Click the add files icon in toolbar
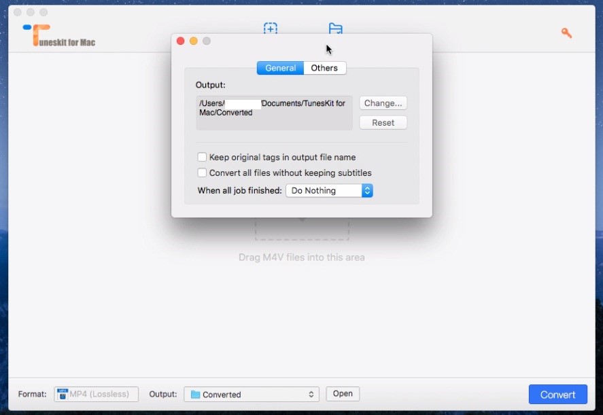This screenshot has height=415, width=603. click(271, 29)
